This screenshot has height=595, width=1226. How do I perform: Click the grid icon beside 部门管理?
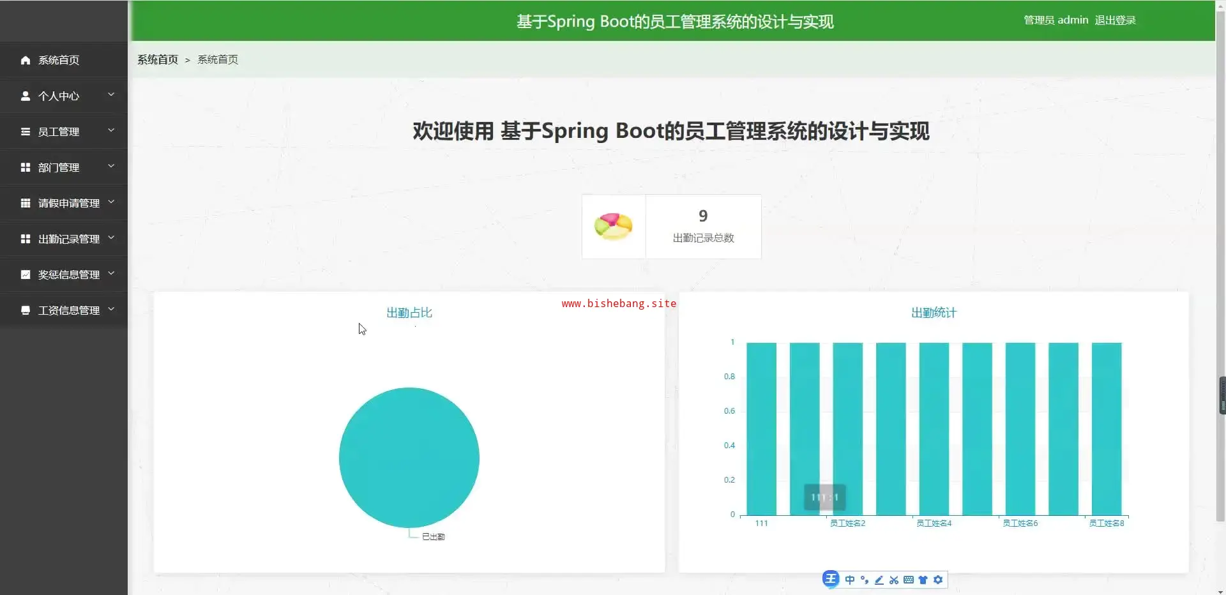click(26, 167)
